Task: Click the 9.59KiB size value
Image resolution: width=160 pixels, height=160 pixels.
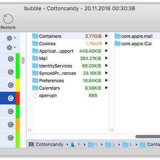Action: click(x=93, y=88)
